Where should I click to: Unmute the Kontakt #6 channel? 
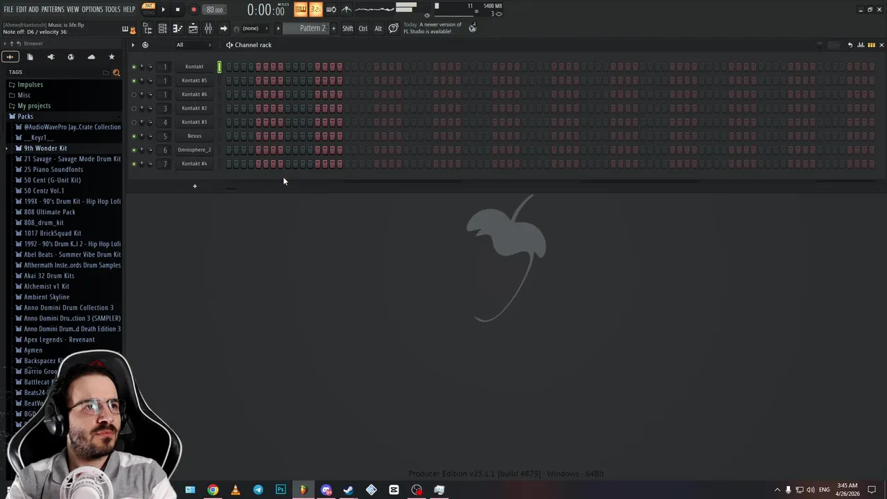pyautogui.click(x=134, y=95)
